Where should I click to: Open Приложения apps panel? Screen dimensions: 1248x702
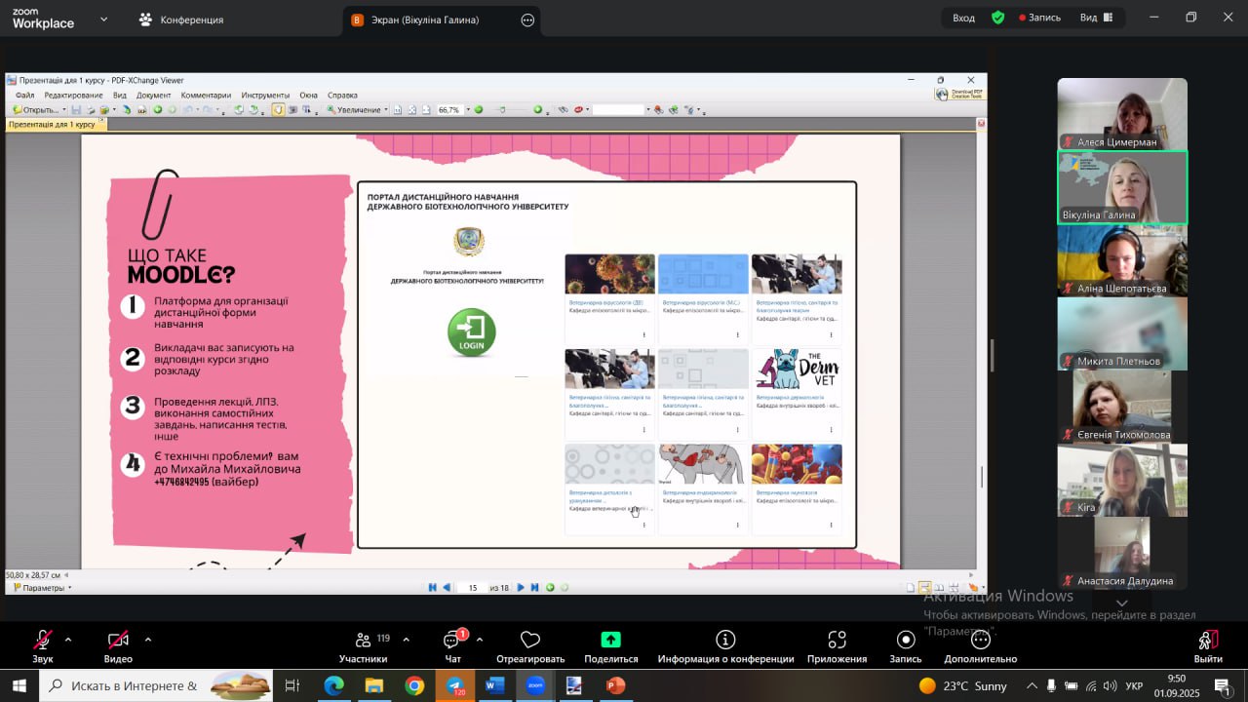coord(837,646)
